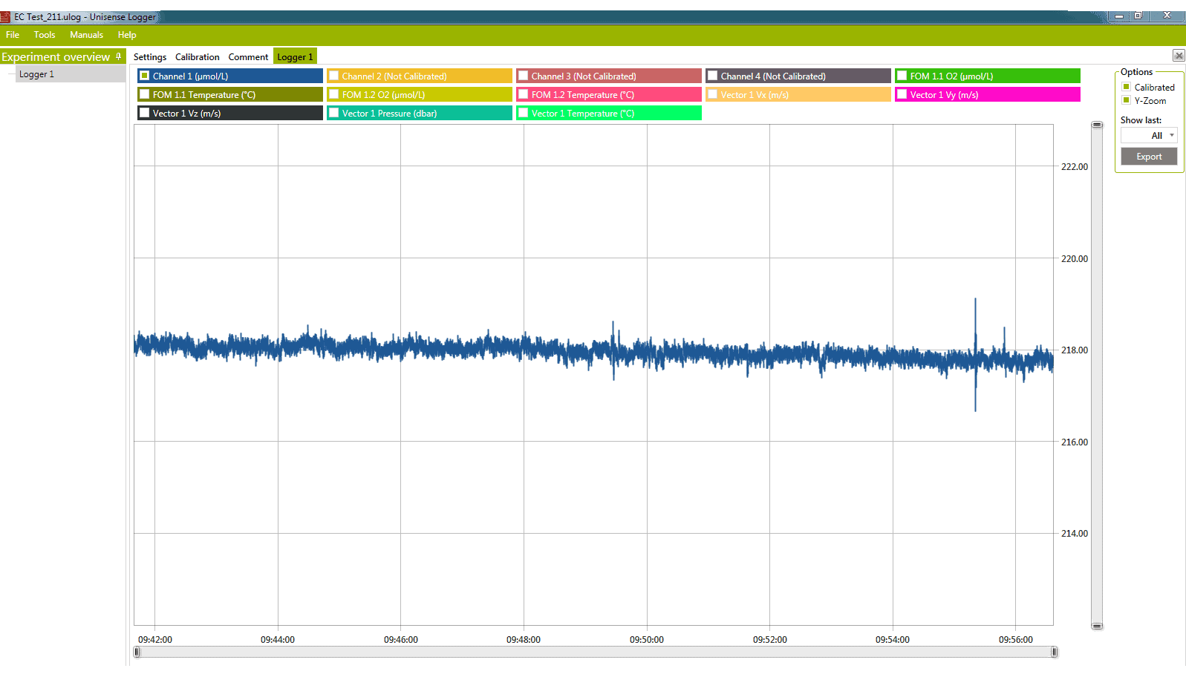Open the Tools menu
Screen dimensions: 1186x677
click(x=45, y=35)
